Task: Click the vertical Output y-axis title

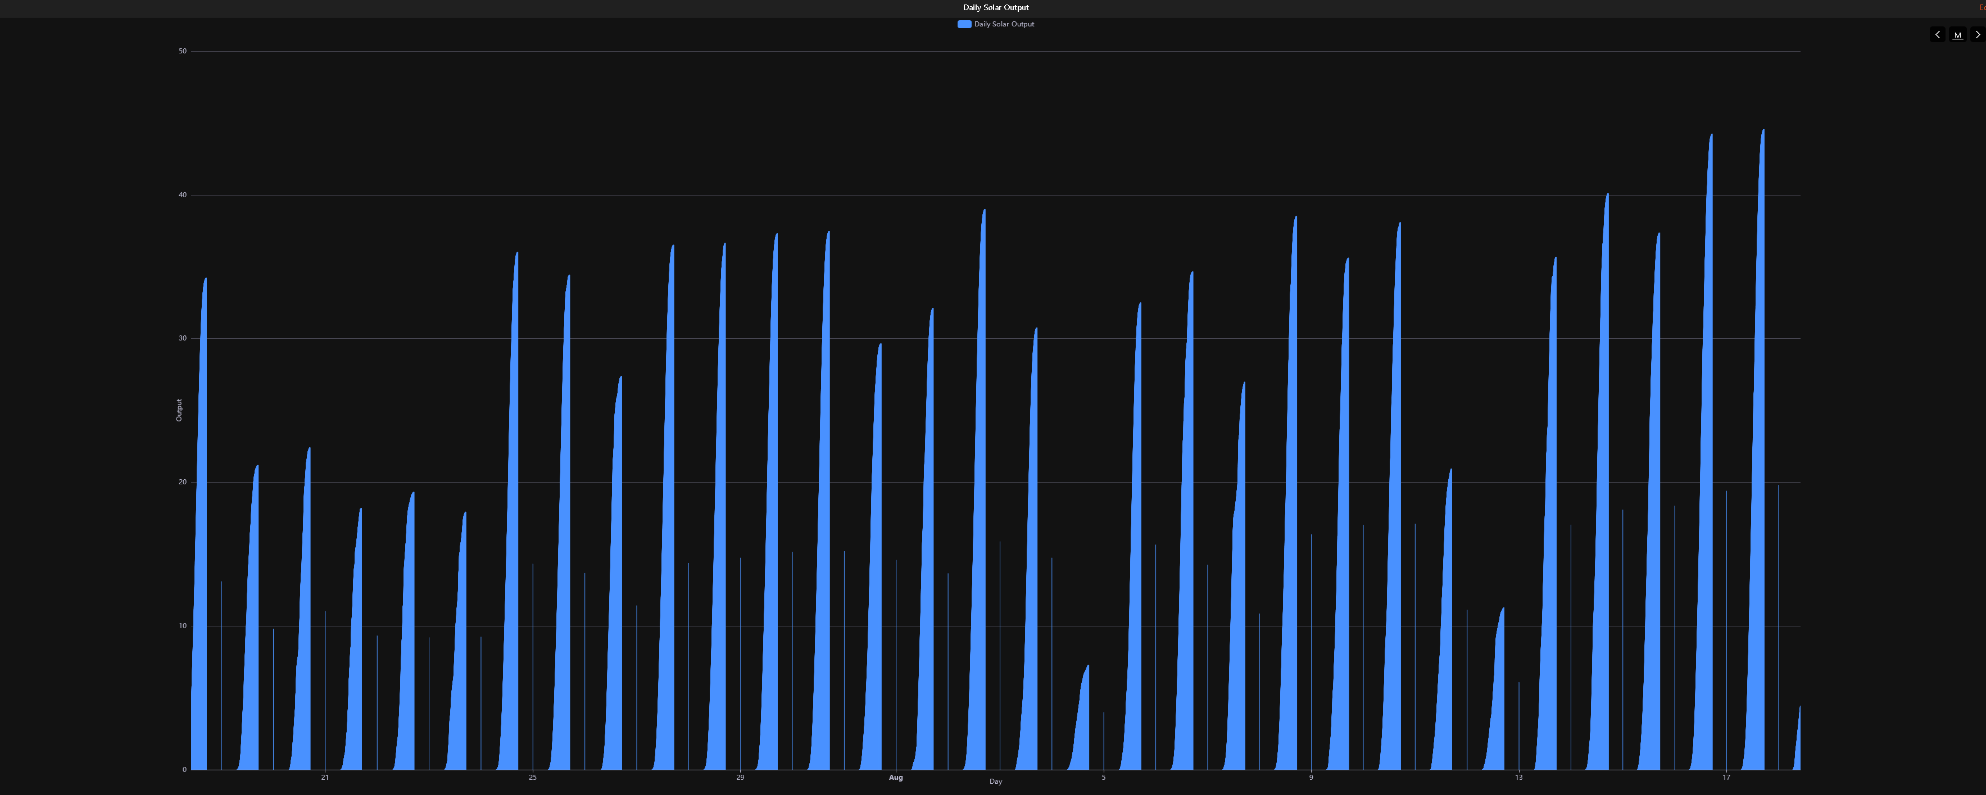Action: [179, 410]
